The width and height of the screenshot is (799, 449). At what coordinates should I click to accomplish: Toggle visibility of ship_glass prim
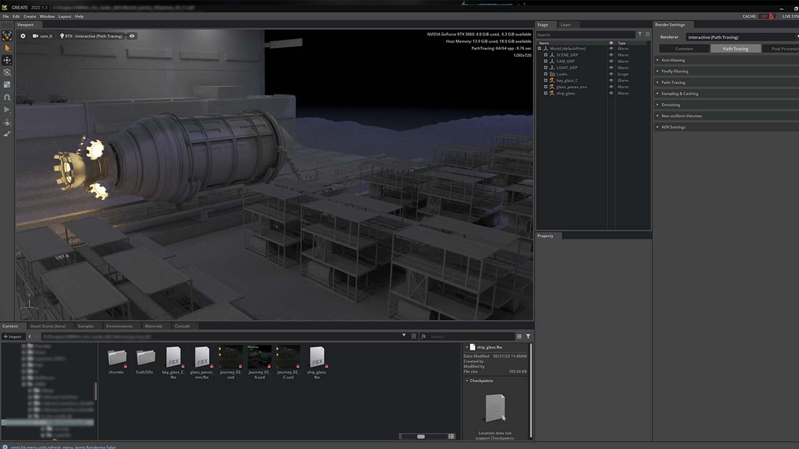pyautogui.click(x=611, y=93)
